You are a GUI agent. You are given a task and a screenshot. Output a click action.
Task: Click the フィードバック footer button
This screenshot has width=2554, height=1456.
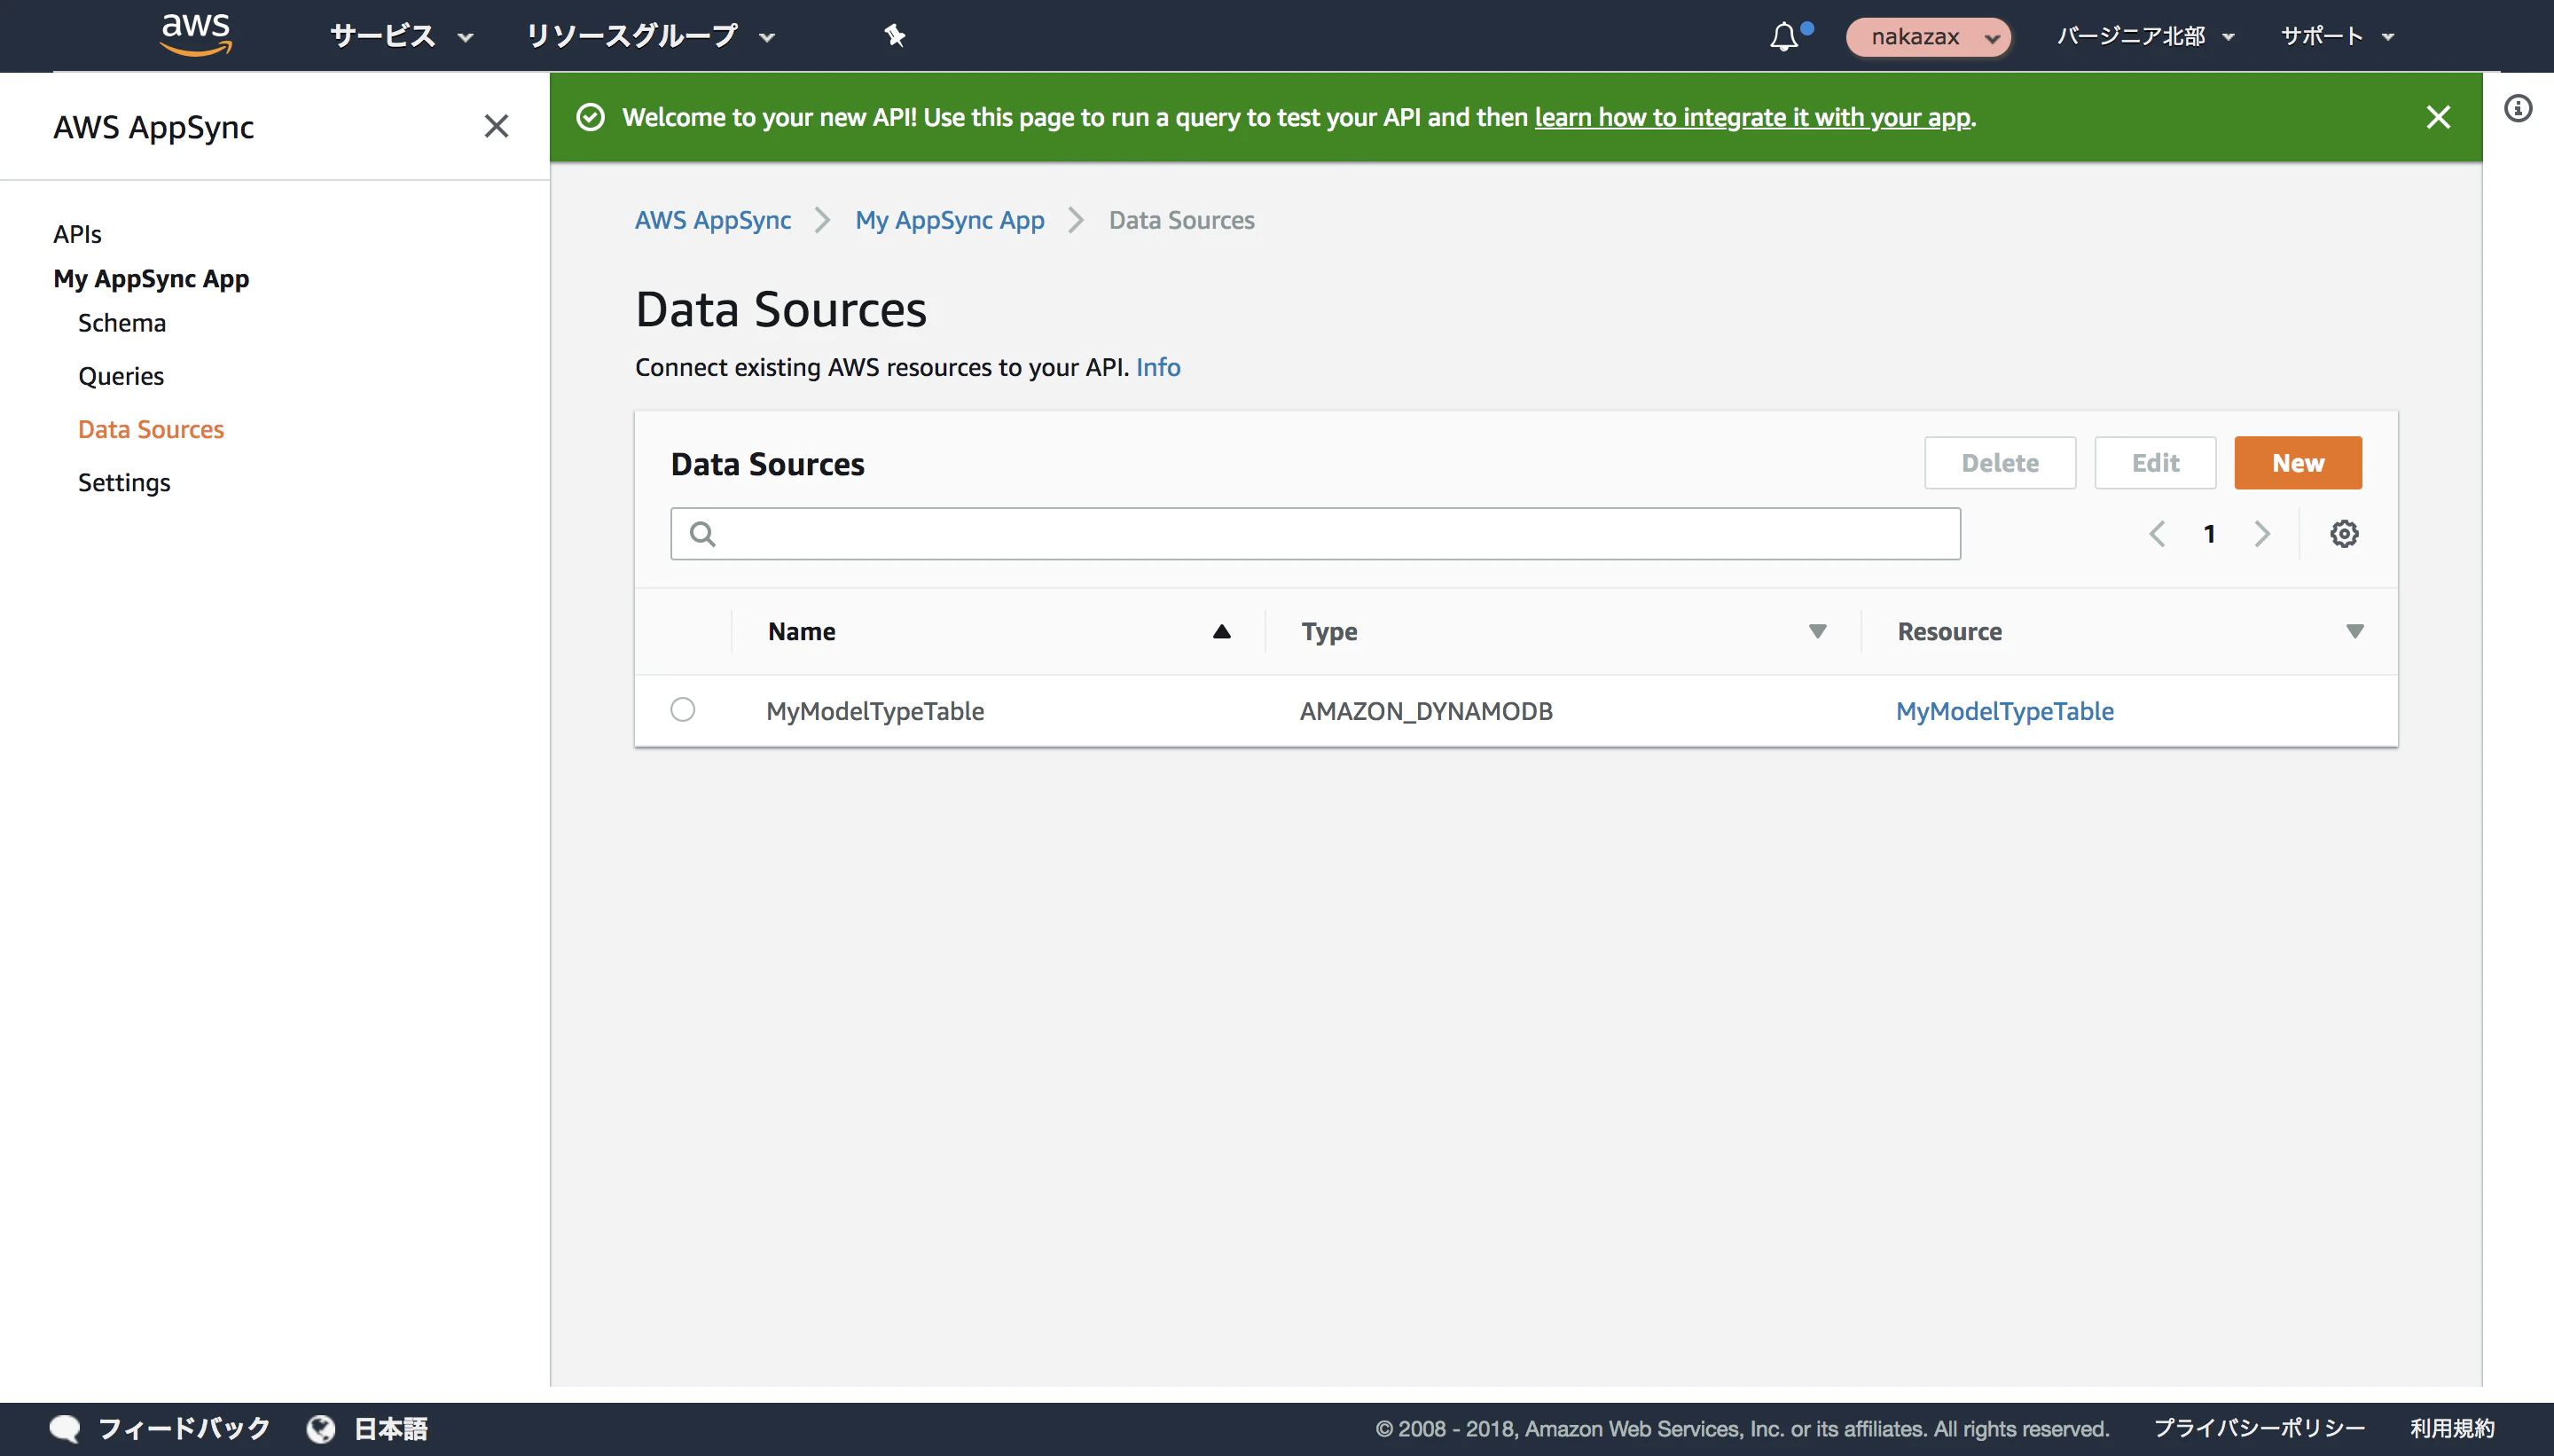click(184, 1429)
